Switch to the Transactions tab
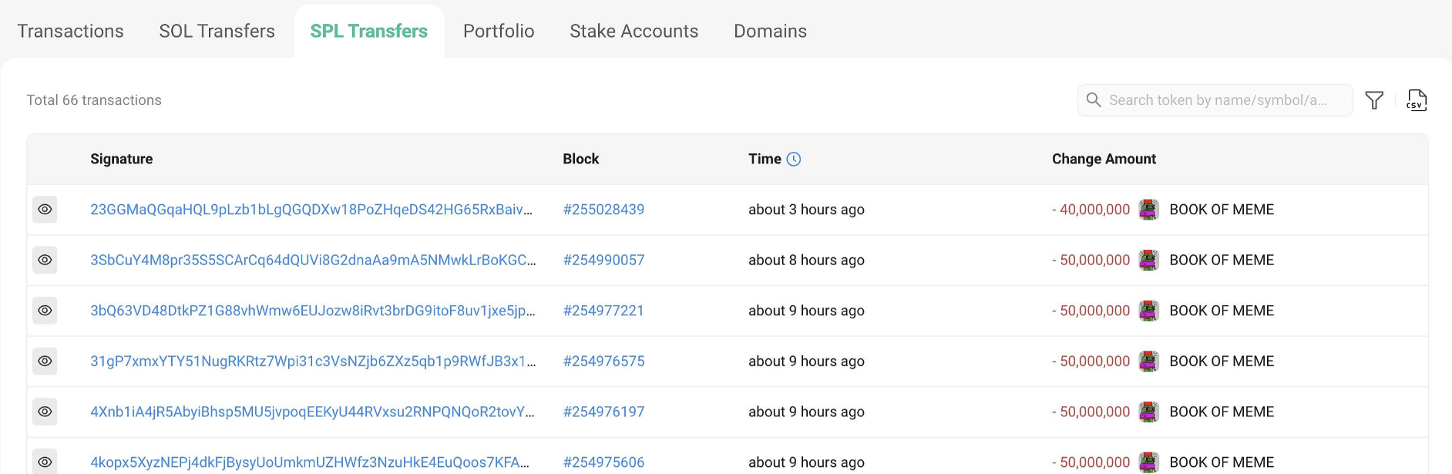 tap(70, 32)
